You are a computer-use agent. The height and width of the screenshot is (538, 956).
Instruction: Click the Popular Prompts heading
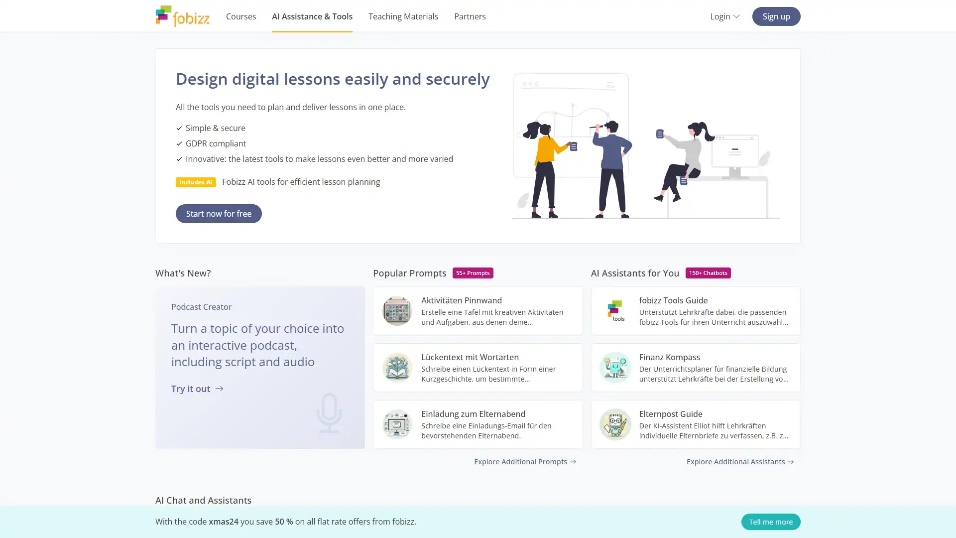409,273
